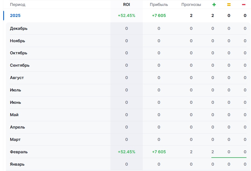Click the underlined wins count in Февраль row
Screen dimensions: 251x171
(212, 152)
